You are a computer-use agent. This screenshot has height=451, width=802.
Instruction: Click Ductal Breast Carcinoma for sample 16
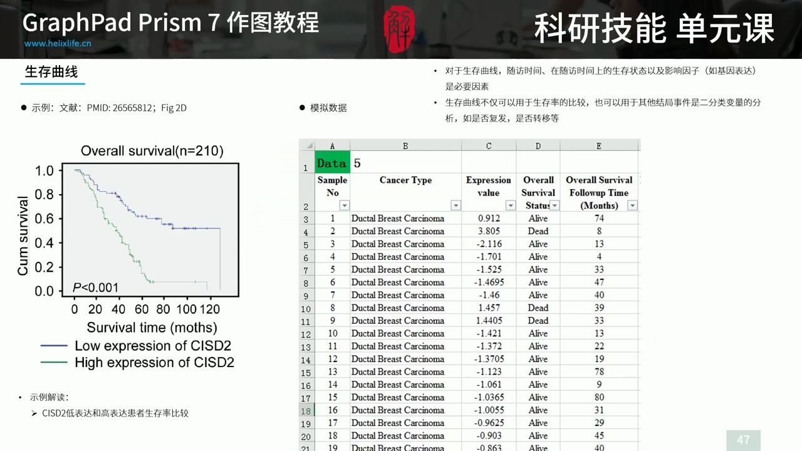click(405, 410)
